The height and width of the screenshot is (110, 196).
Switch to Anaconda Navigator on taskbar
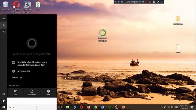click(110, 107)
